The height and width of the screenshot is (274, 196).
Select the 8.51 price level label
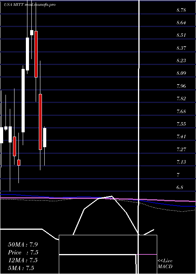[181, 35]
